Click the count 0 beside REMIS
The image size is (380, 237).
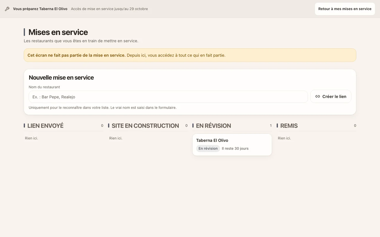click(x=355, y=126)
